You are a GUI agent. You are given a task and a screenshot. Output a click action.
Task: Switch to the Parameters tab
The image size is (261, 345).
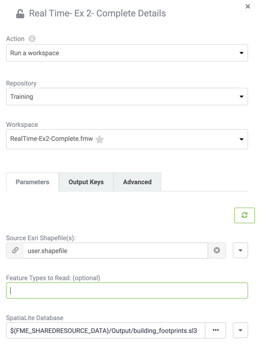tap(32, 182)
